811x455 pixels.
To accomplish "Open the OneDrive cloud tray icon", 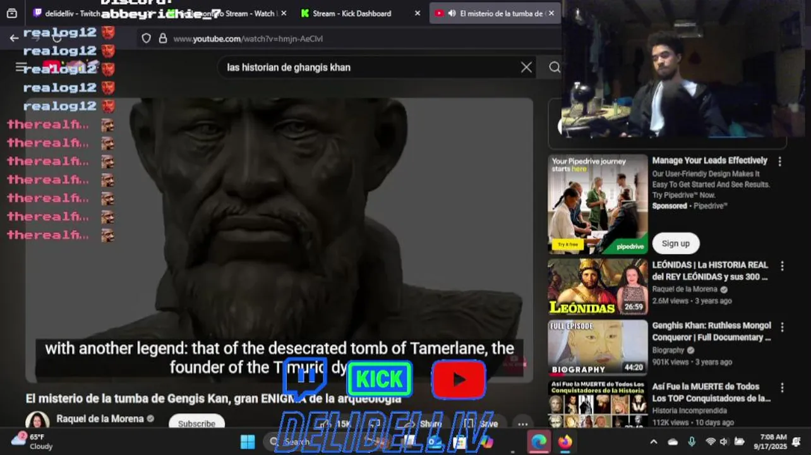I will click(673, 442).
